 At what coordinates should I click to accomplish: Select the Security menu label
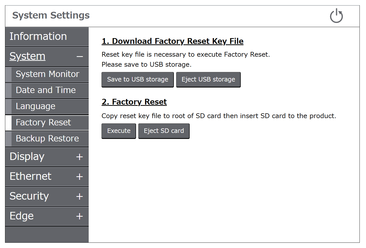29,196
